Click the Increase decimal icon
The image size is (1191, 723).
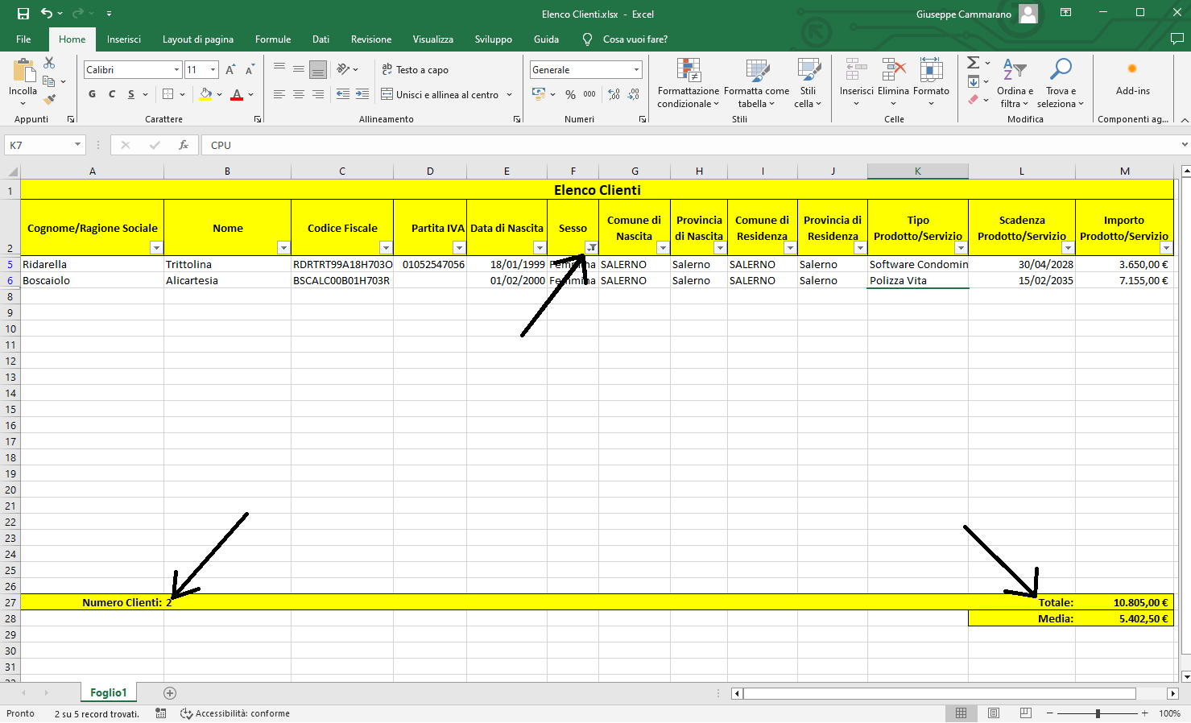coord(614,94)
